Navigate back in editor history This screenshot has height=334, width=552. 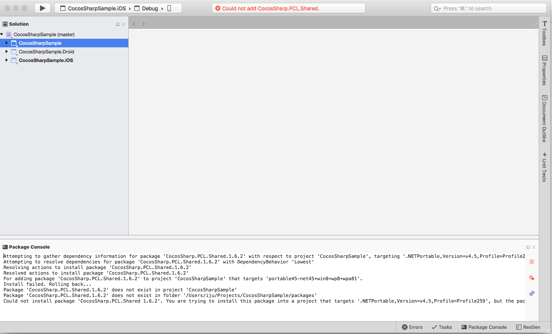[x=134, y=24]
